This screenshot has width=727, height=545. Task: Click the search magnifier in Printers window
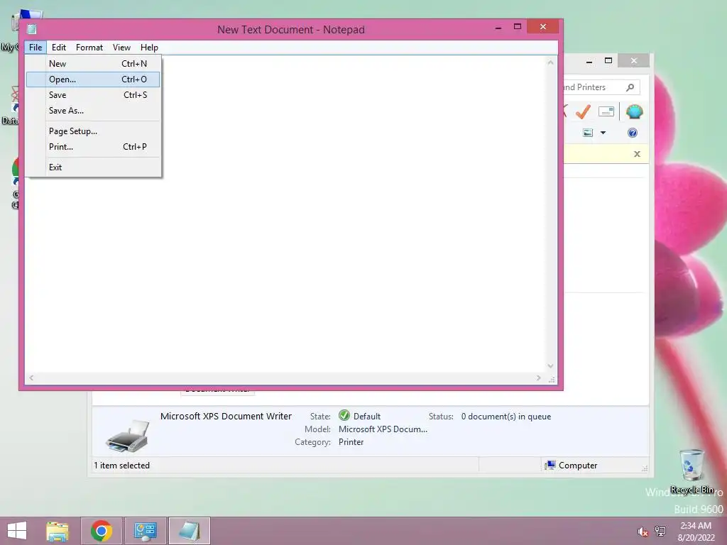click(630, 87)
